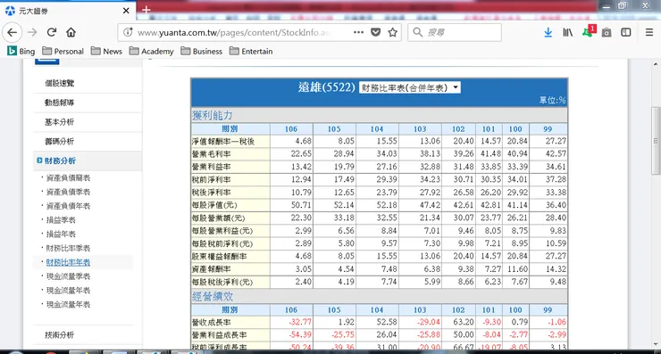Open the 資產負債季表 link
This screenshot has width=661, height=354.
point(68,192)
